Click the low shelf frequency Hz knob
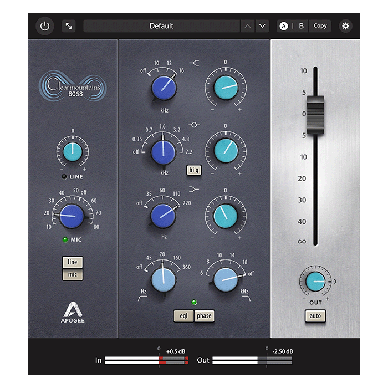The image size is (388, 388). pos(163,216)
